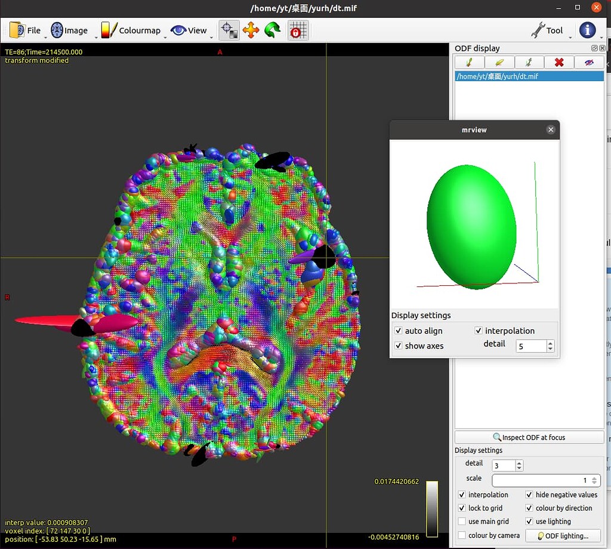Click the tensor-image open icon (yellow)
The image size is (611, 549).
(x=499, y=62)
